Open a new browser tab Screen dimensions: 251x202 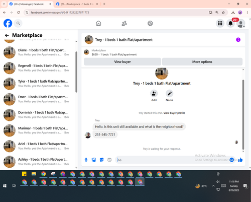[104, 4]
